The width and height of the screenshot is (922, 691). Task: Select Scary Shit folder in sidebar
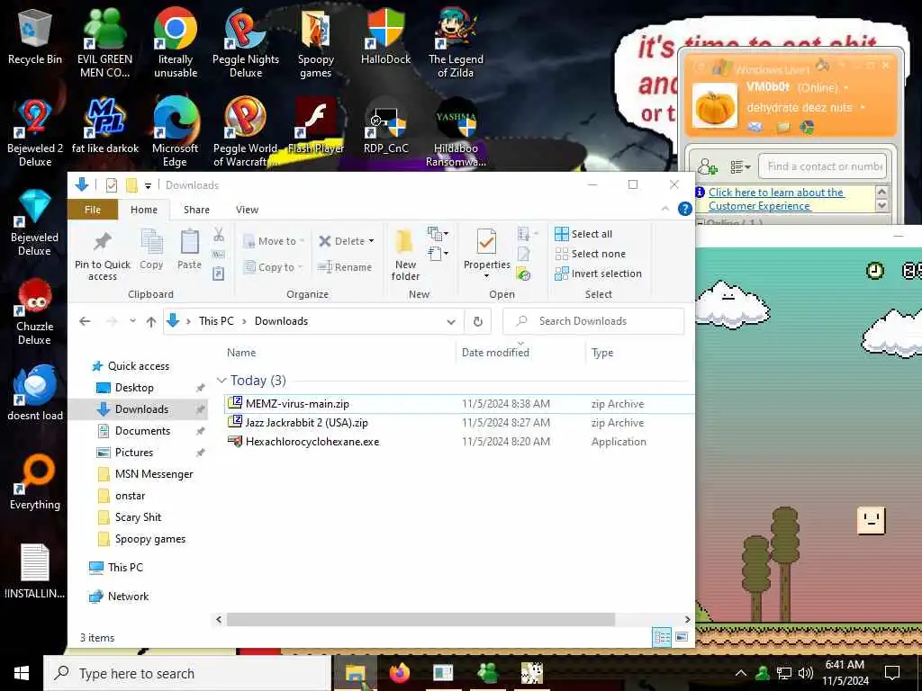(x=138, y=517)
